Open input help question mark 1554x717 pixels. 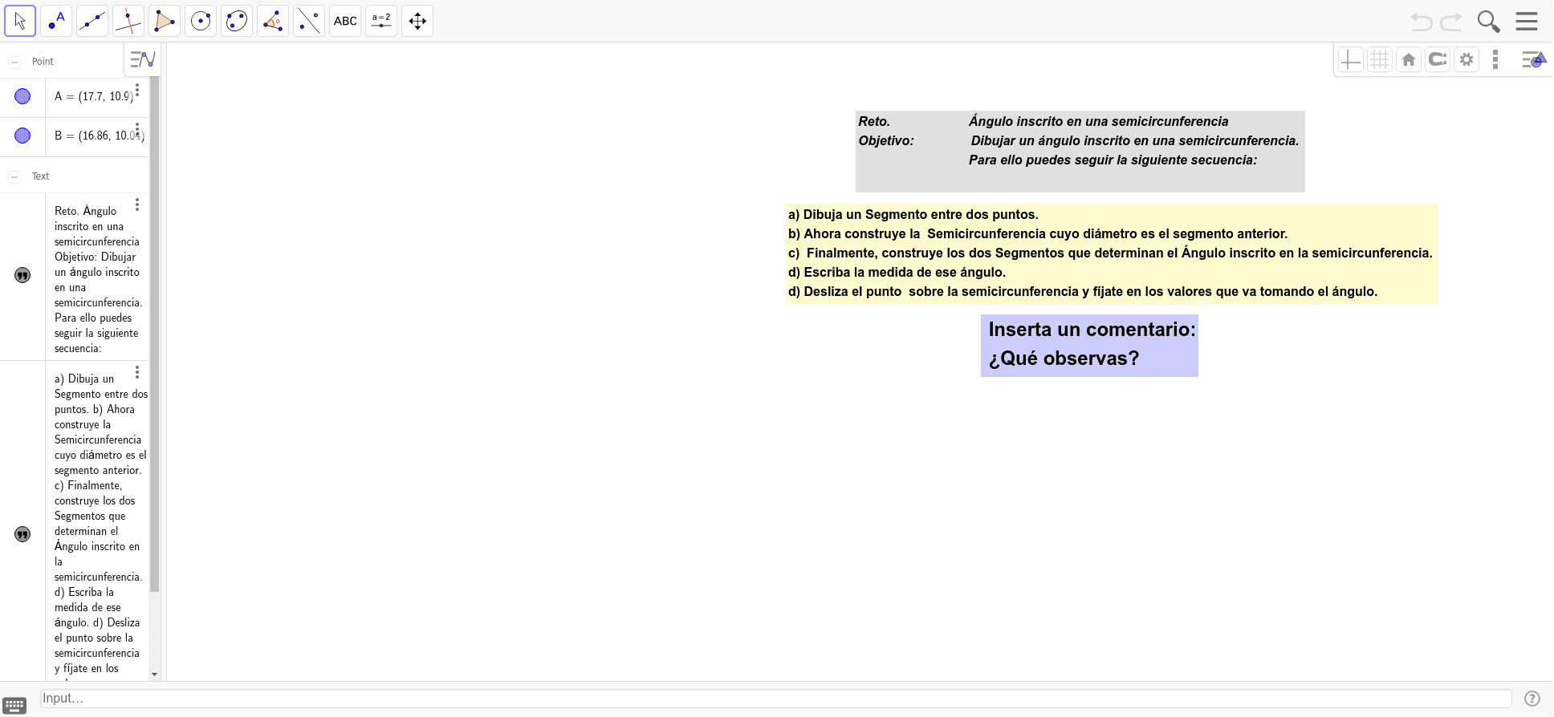tap(1532, 699)
